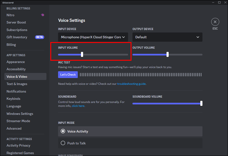
Task: Select the Push to Talk radio option
Action: (63, 143)
